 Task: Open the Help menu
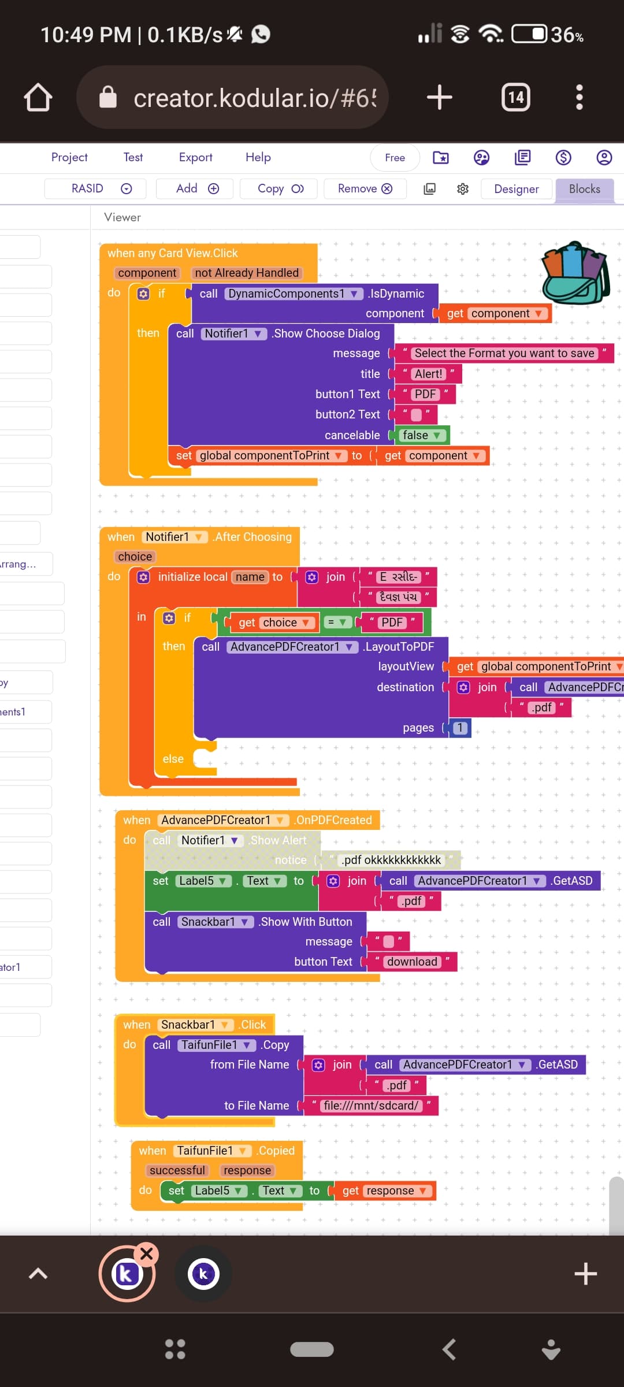[x=258, y=157]
